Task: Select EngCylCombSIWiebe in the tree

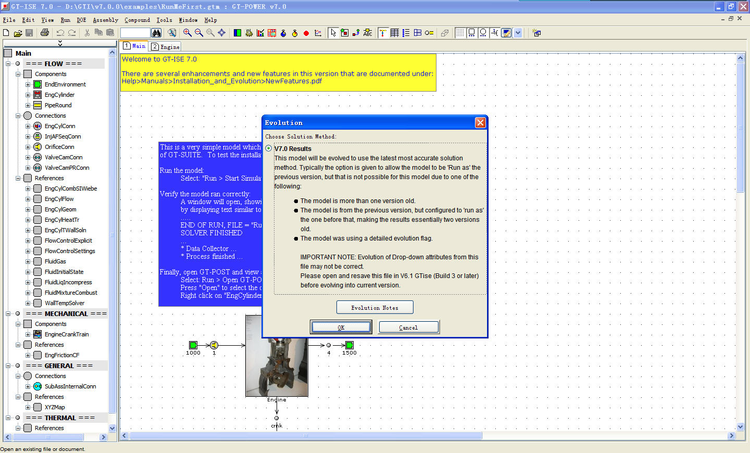Action: pos(71,188)
